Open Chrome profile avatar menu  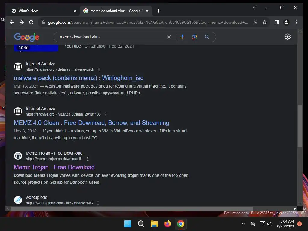coord(286,22)
